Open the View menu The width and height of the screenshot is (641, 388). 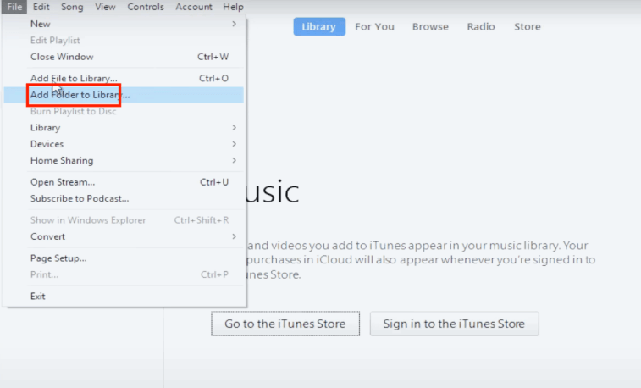[105, 7]
